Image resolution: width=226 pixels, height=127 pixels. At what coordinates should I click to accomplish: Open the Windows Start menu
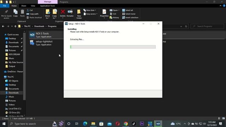pos(4,124)
